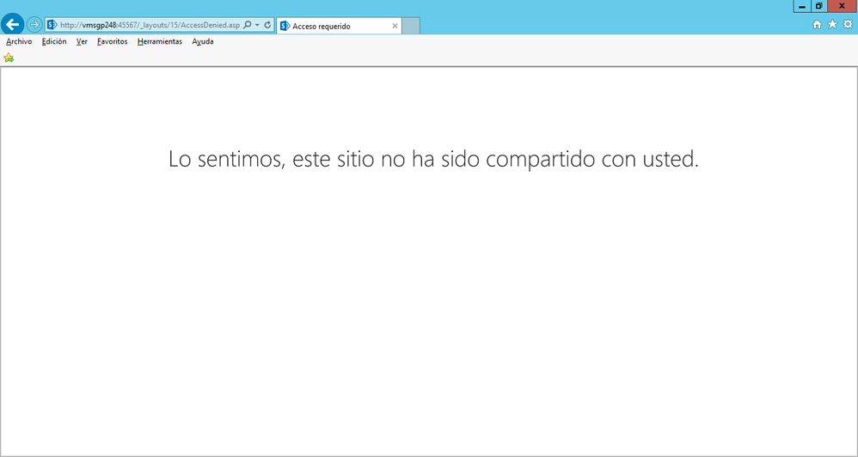
Task: Minimize the browser window
Action: pos(802,6)
